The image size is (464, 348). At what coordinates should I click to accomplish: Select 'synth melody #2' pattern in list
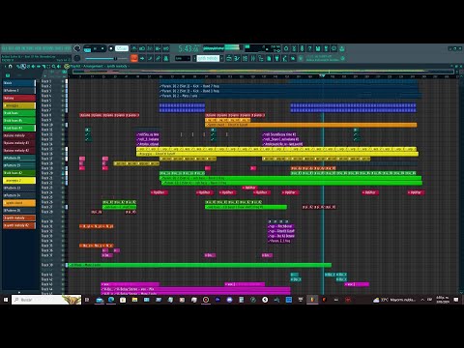[19, 225]
